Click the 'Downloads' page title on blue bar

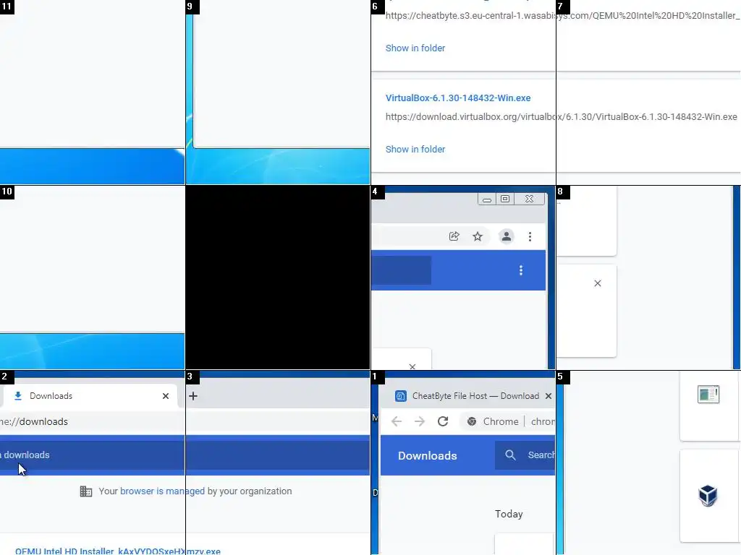pos(427,455)
